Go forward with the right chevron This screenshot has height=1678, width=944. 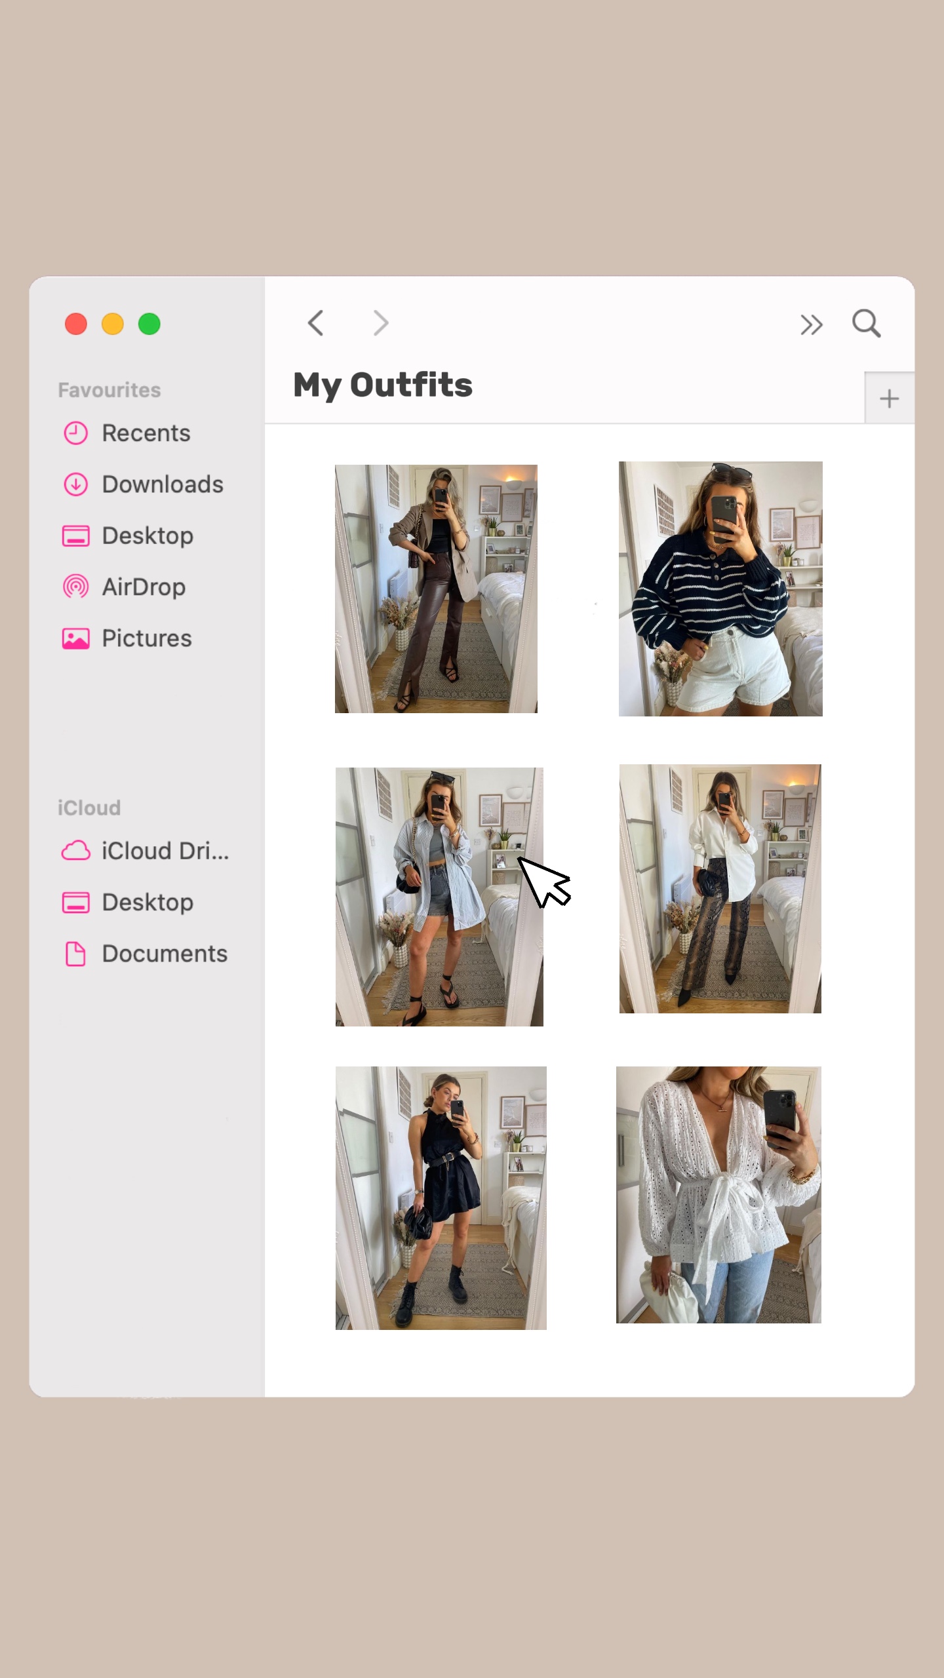pyautogui.click(x=380, y=323)
